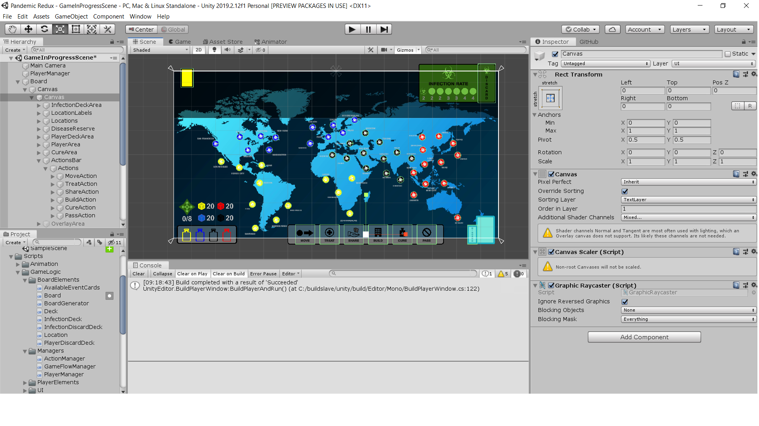Viewport: 759px width, 426px height.
Task: Toggle raw edit mode R button
Action: pyautogui.click(x=750, y=106)
